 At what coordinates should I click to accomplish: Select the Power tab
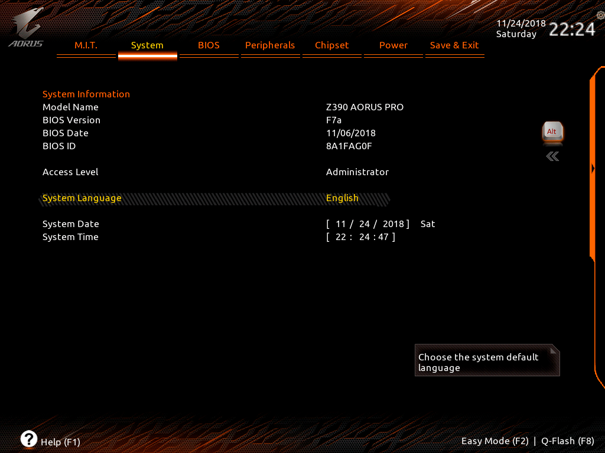point(393,45)
